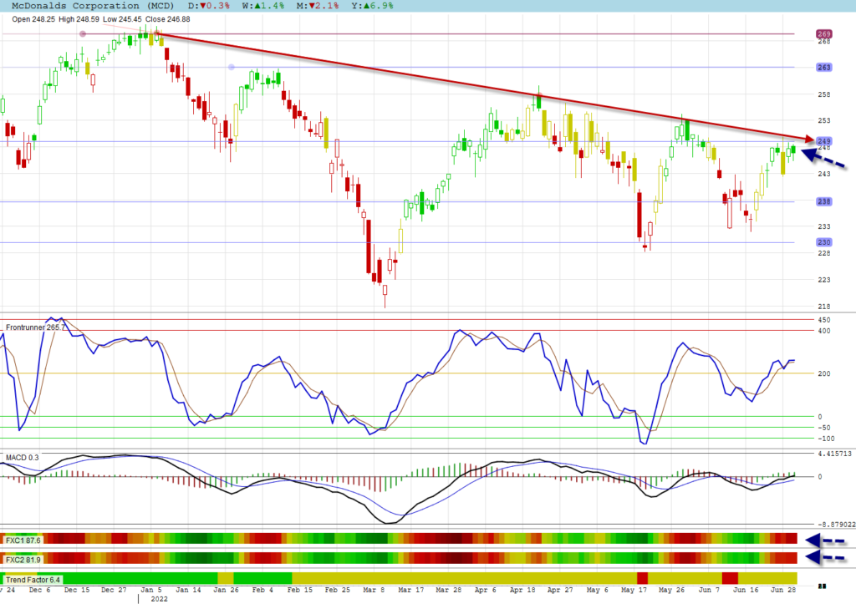The width and height of the screenshot is (856, 614).
Task: Select the 238 price level tag
Action: point(823,201)
